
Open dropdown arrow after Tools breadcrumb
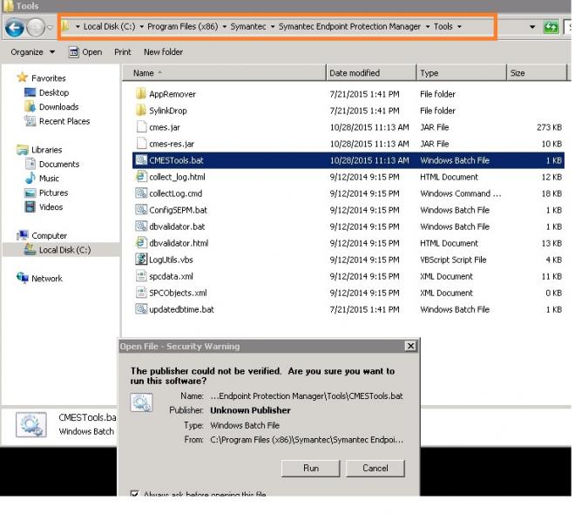click(459, 27)
